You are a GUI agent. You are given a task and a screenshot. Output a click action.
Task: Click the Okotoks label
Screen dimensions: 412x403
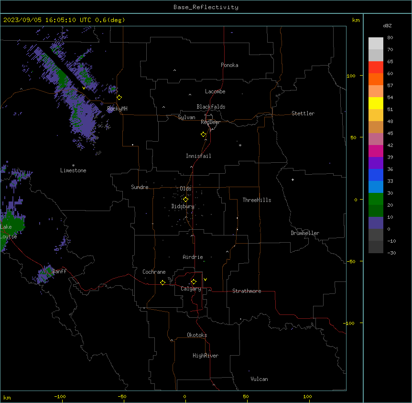pyautogui.click(x=197, y=335)
